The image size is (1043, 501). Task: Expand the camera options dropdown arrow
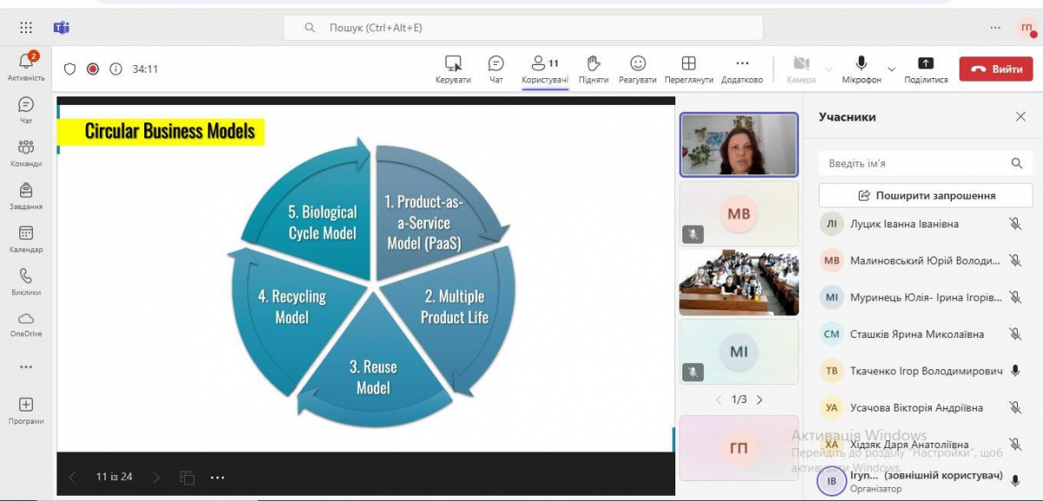tap(828, 69)
